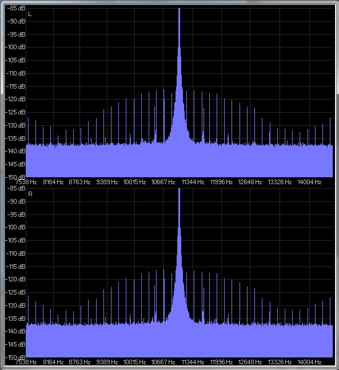Pick the -120 dB label in L channel
Image resolution: width=339 pixels, height=370 pixels.
[15, 99]
